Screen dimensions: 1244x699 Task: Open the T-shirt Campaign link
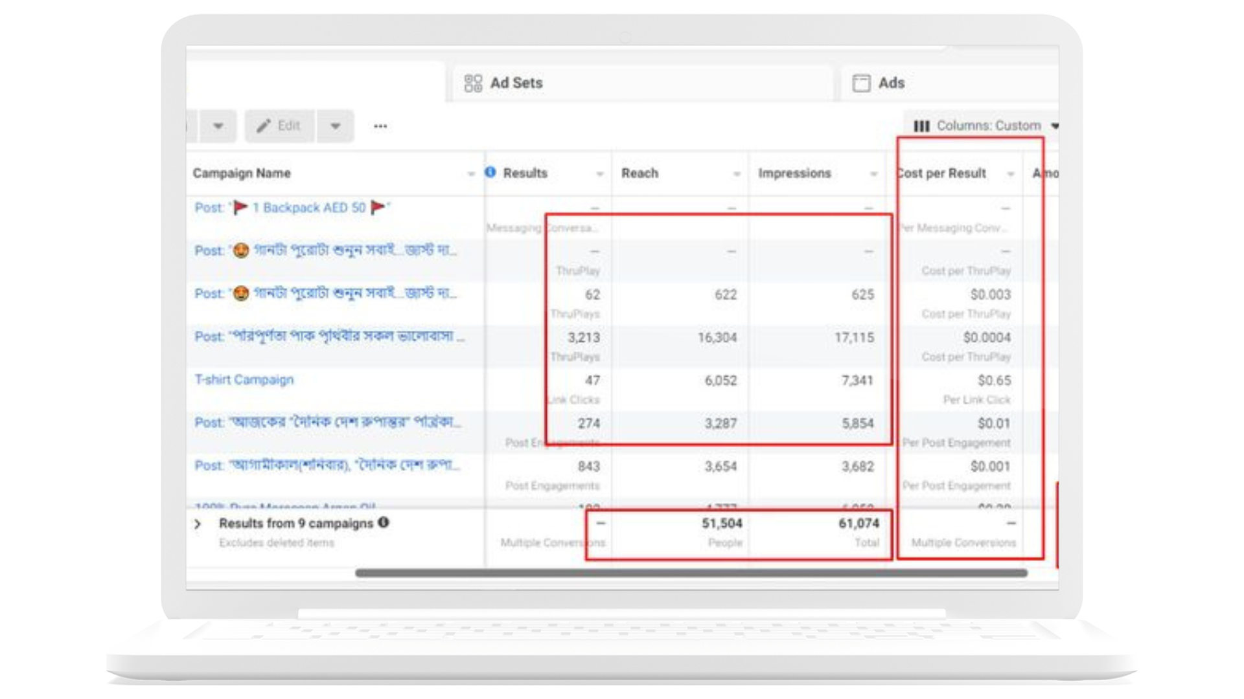pos(244,379)
